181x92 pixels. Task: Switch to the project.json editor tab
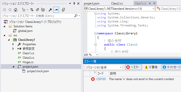point(92,3)
